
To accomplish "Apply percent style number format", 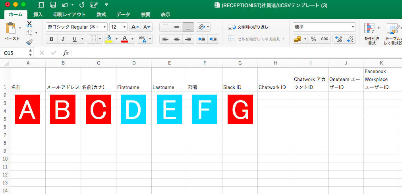I will pyautogui.click(x=313, y=39).
